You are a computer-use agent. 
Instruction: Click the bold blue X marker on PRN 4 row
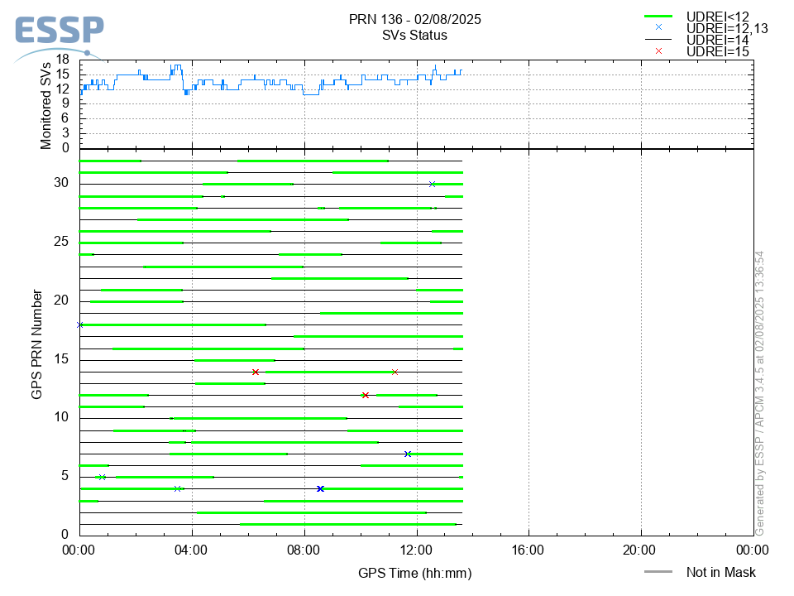coord(320,488)
